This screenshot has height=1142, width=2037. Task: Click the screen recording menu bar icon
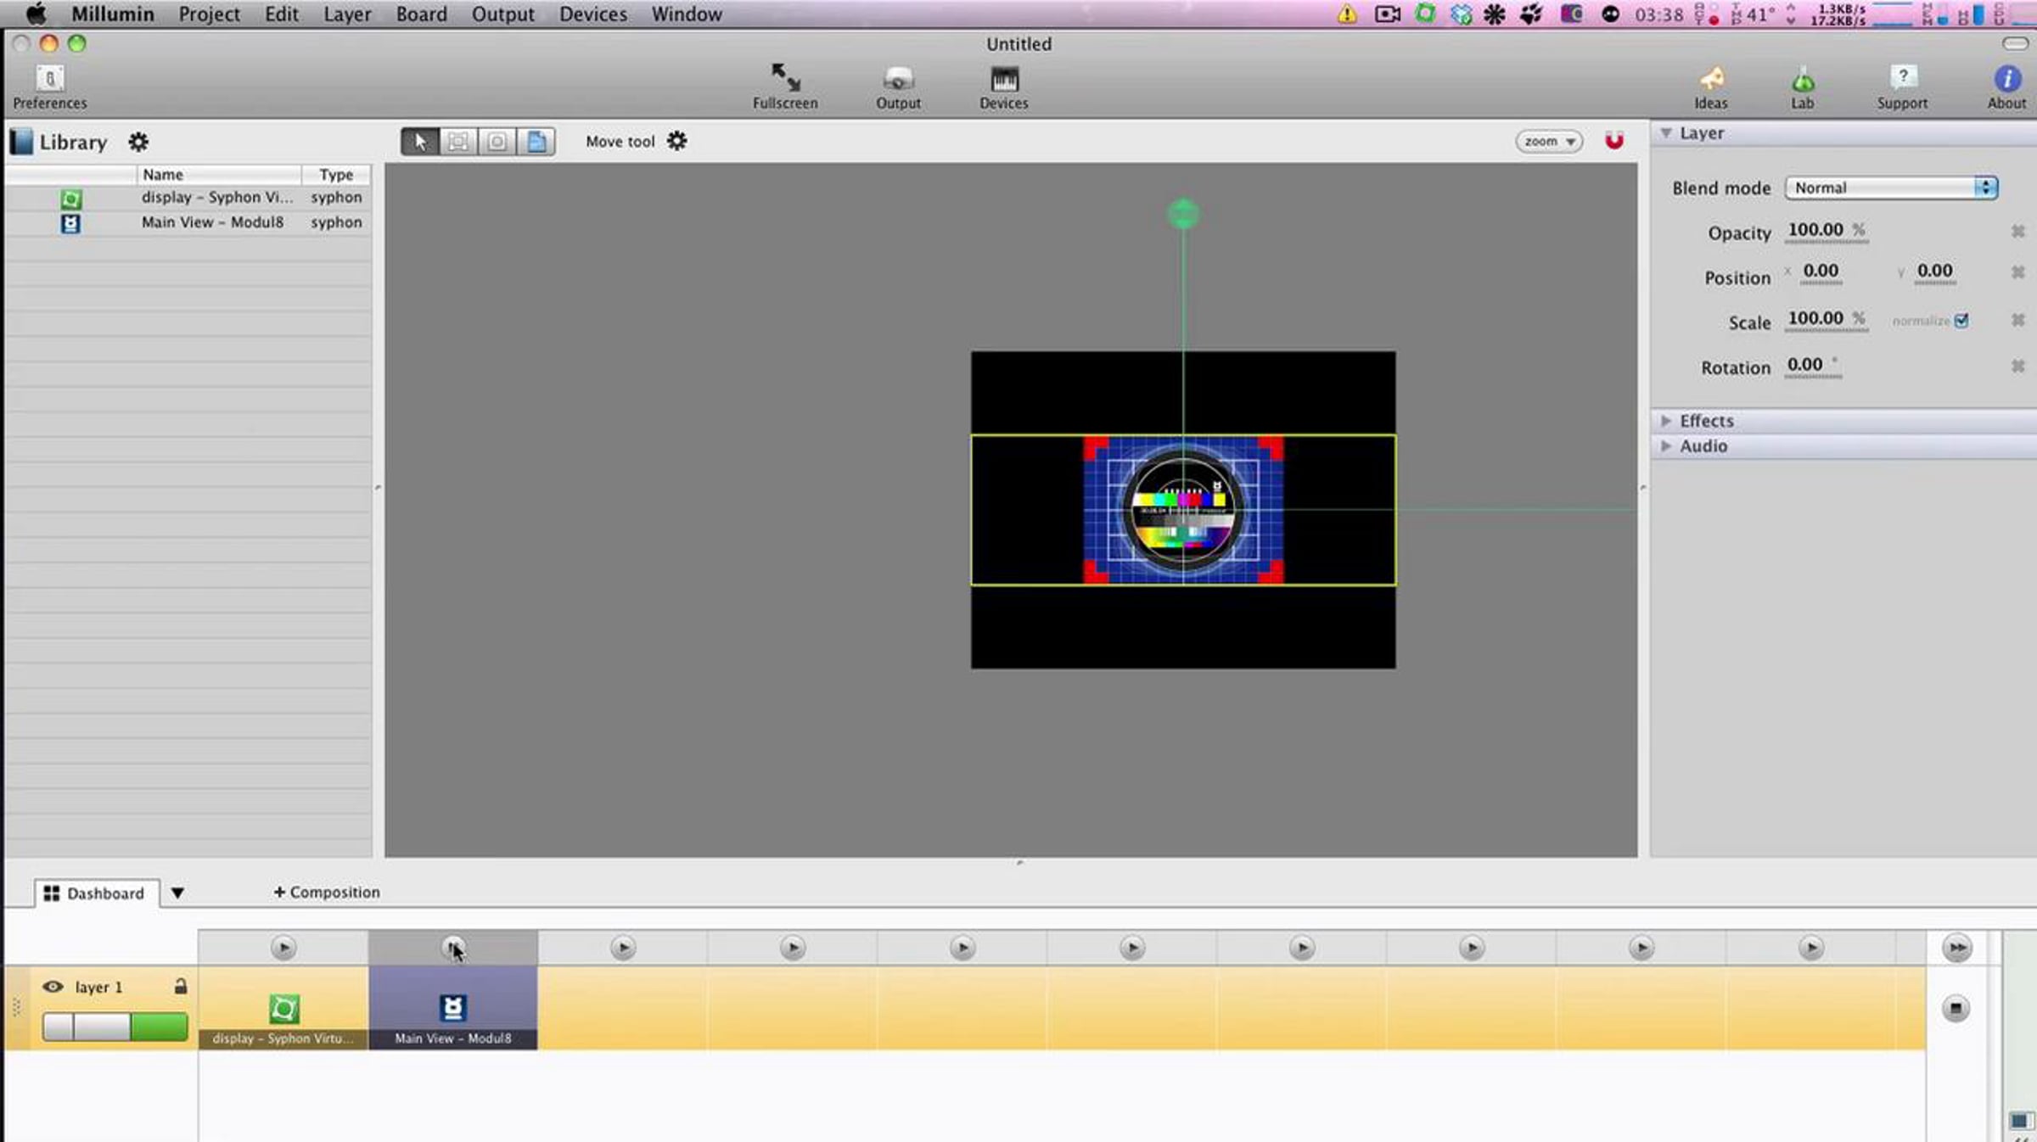(1388, 14)
